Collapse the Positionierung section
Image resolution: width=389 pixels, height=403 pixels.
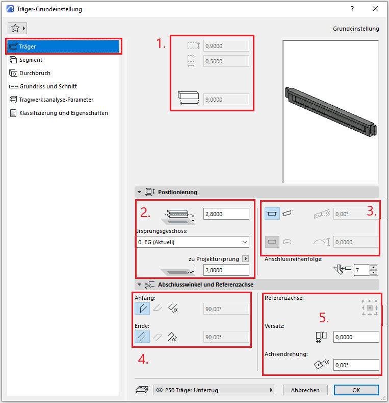pyautogui.click(x=139, y=192)
